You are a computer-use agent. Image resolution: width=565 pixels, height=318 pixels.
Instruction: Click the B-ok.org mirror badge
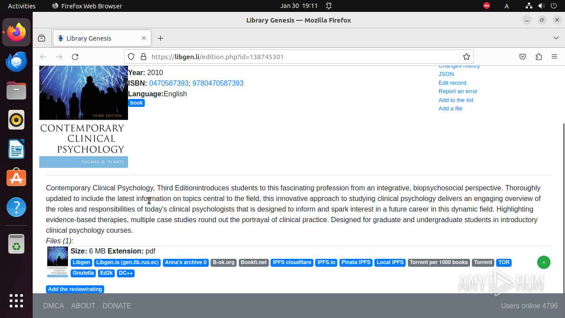tap(223, 262)
